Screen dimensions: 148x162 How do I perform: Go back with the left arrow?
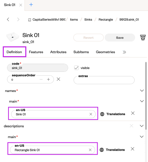8,19
